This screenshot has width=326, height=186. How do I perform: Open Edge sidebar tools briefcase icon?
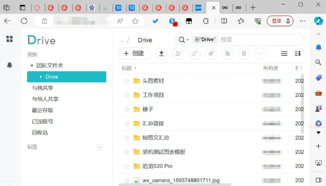coord(318,93)
